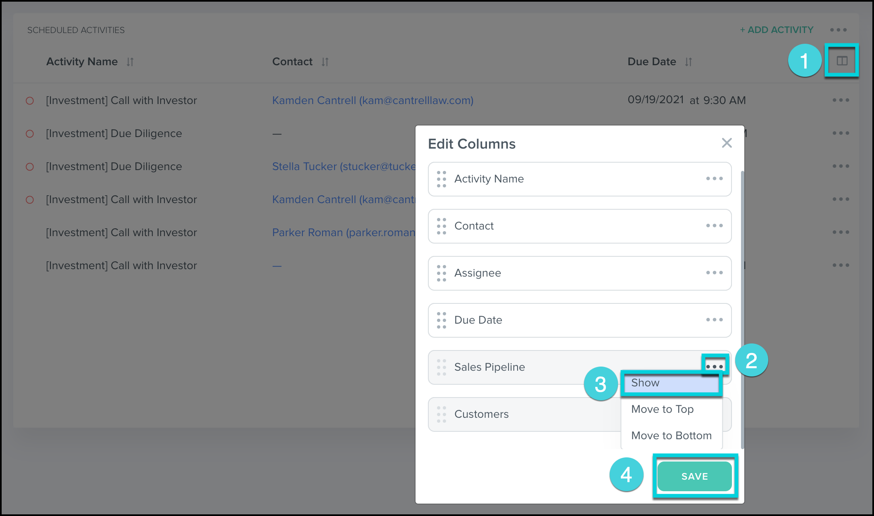Click drag handle beside Due Date column
This screenshot has width=874, height=516.
pyautogui.click(x=442, y=320)
